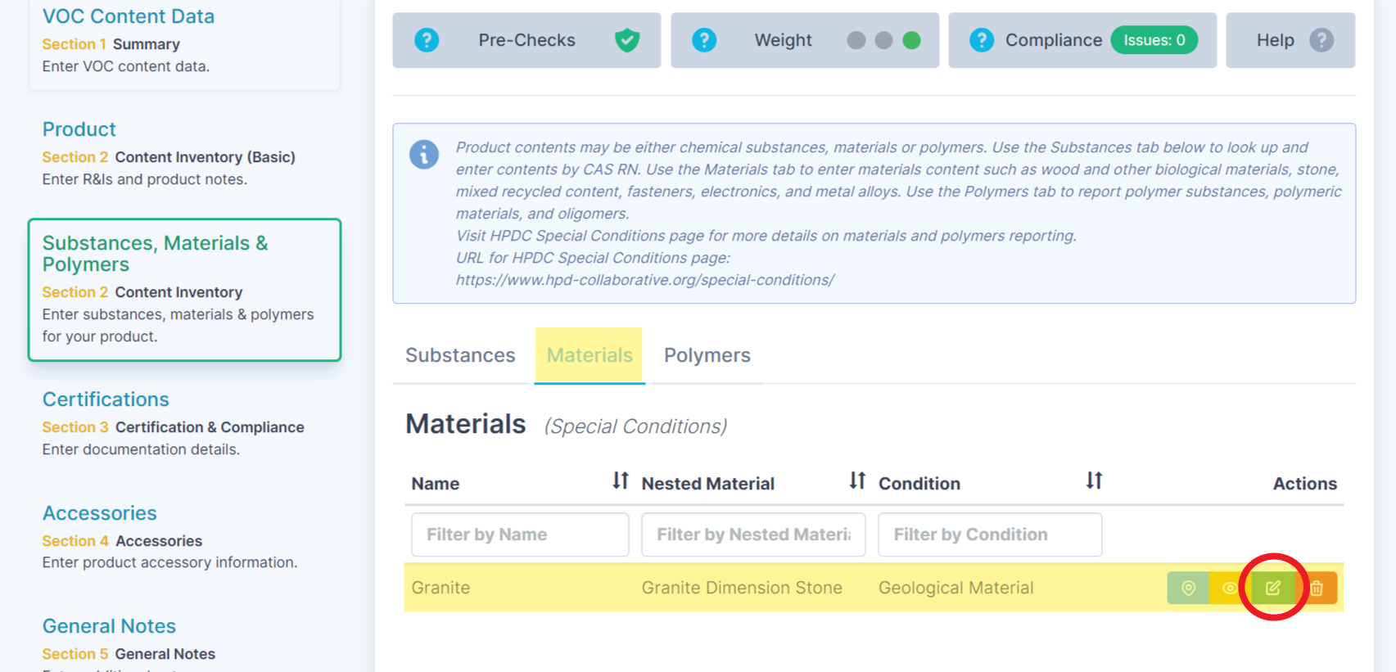1396x672 pixels.
Task: Click the edit icon for Granite row
Action: click(x=1272, y=588)
